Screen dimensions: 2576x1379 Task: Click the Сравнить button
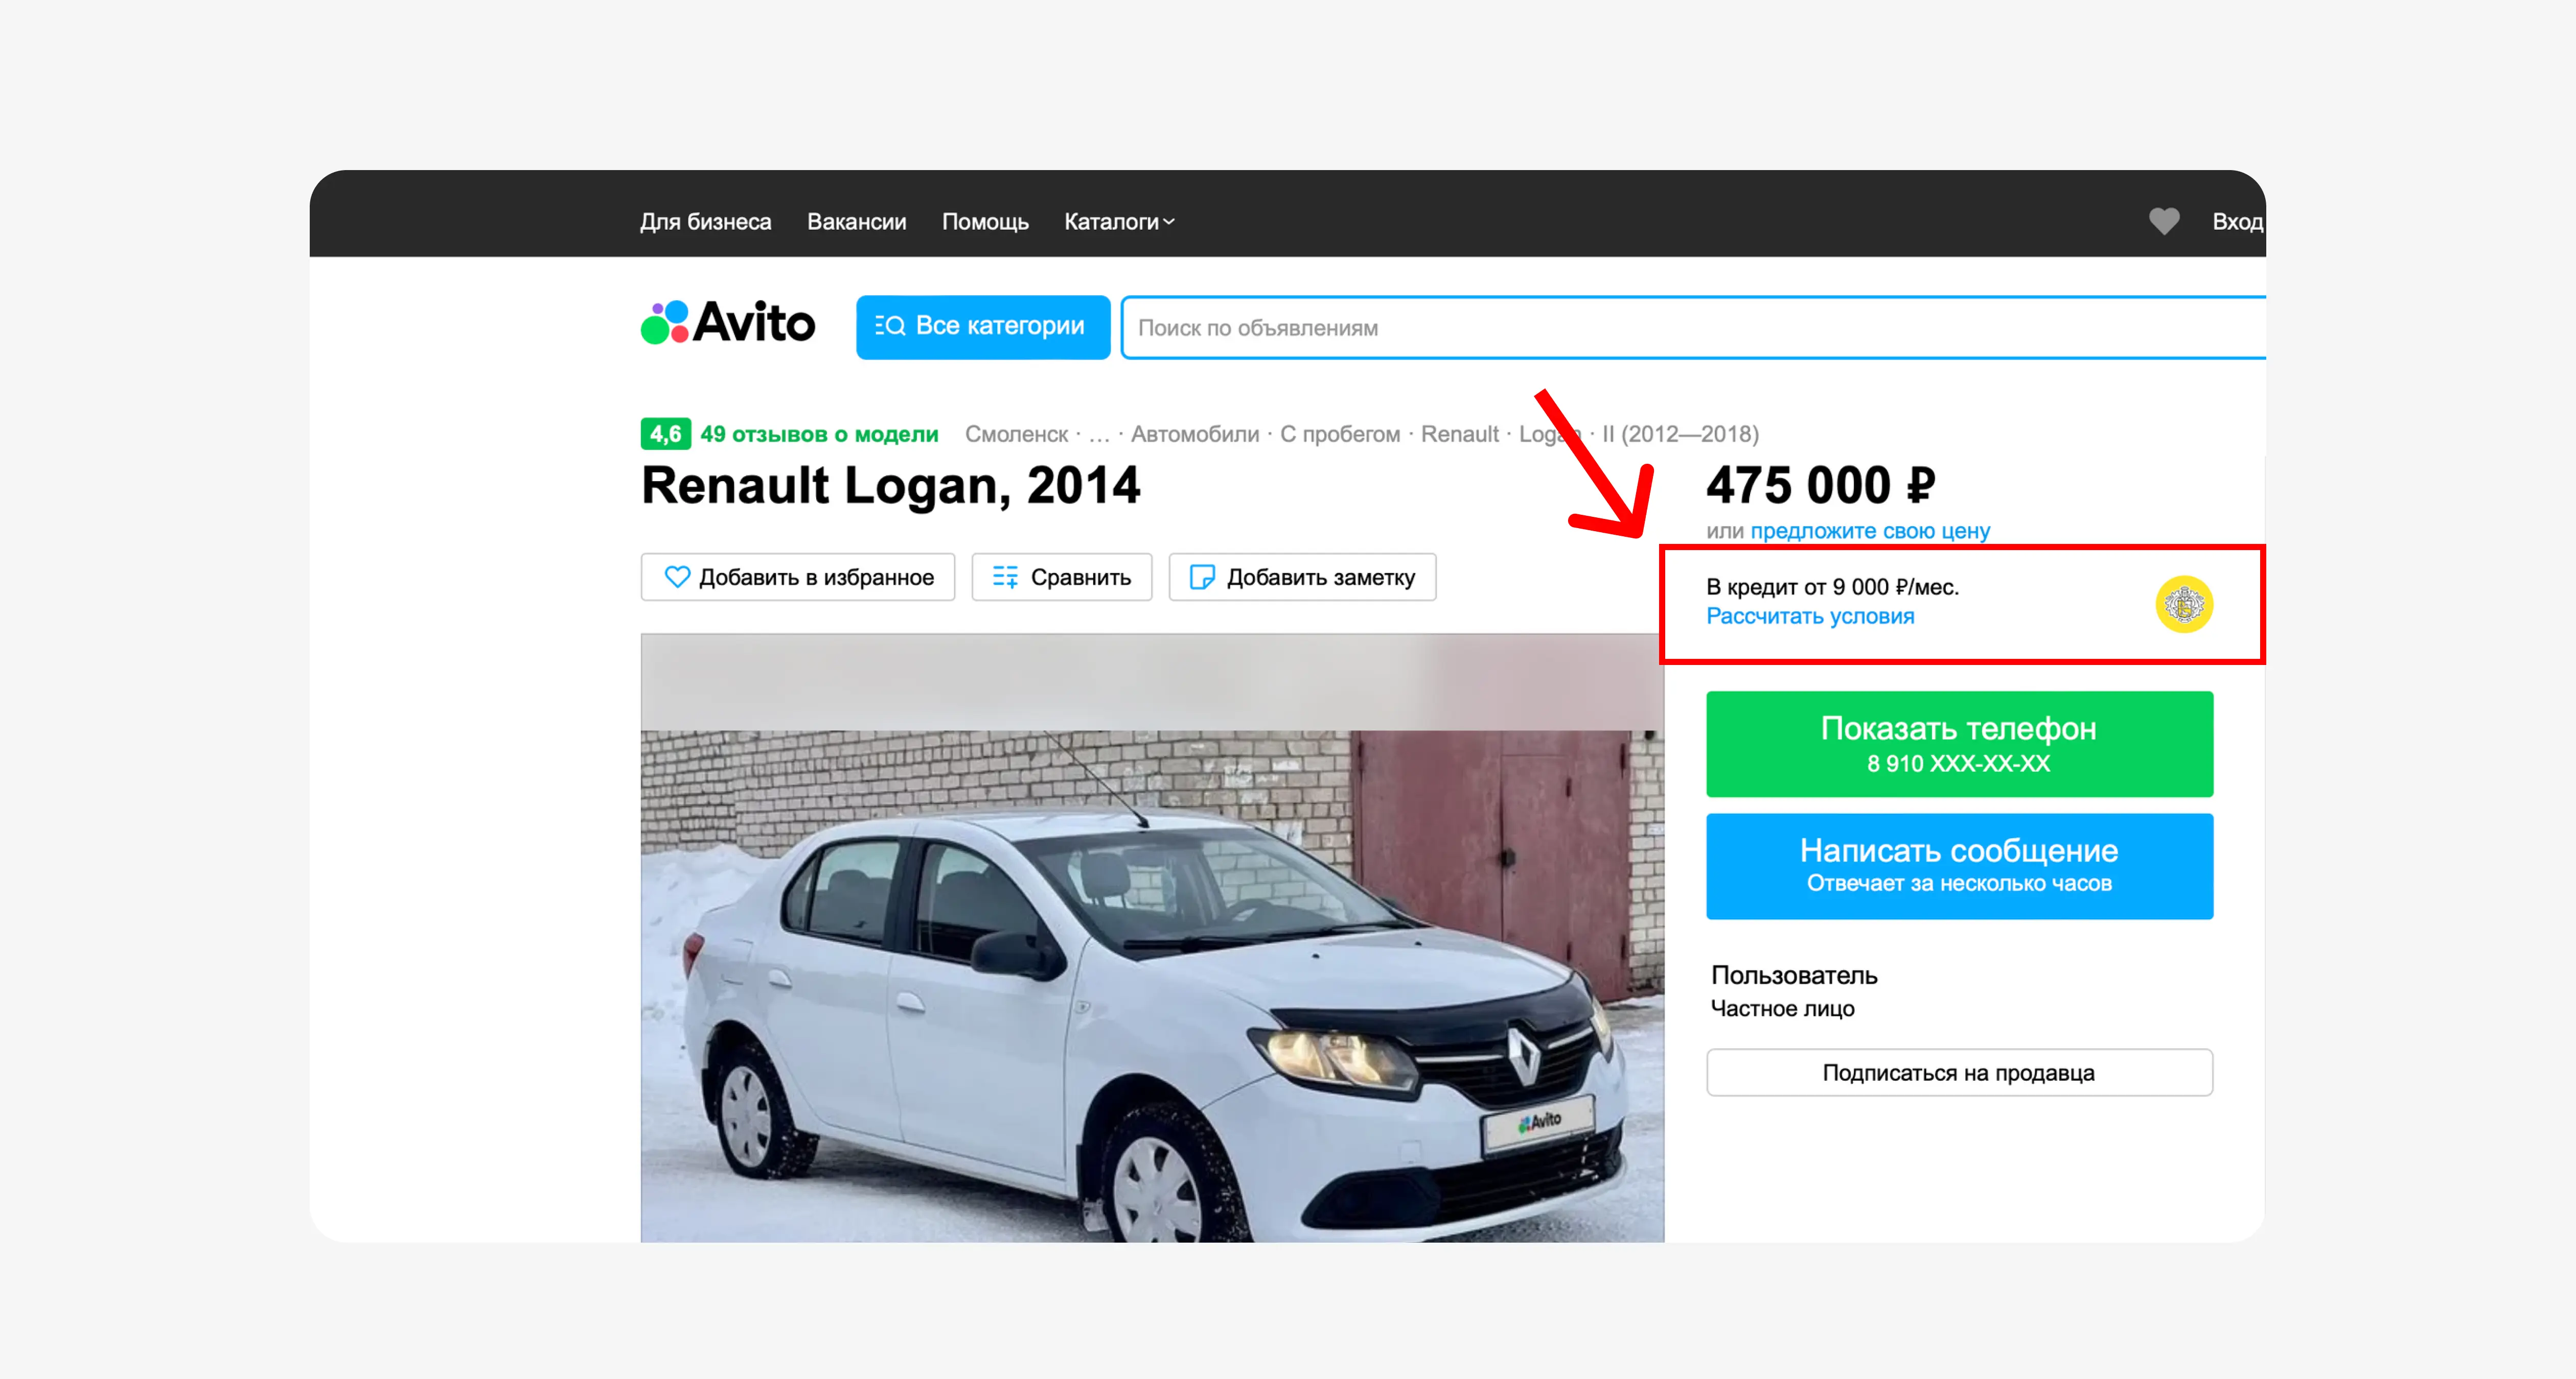1062,577
